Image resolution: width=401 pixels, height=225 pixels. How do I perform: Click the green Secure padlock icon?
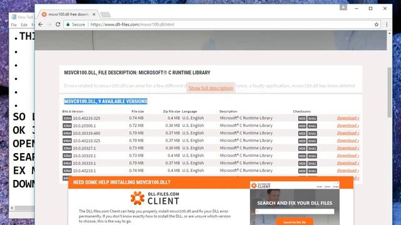pyautogui.click(x=68, y=24)
